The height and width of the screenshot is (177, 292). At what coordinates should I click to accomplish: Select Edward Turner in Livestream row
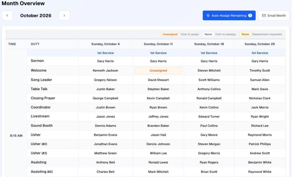tap(209, 116)
